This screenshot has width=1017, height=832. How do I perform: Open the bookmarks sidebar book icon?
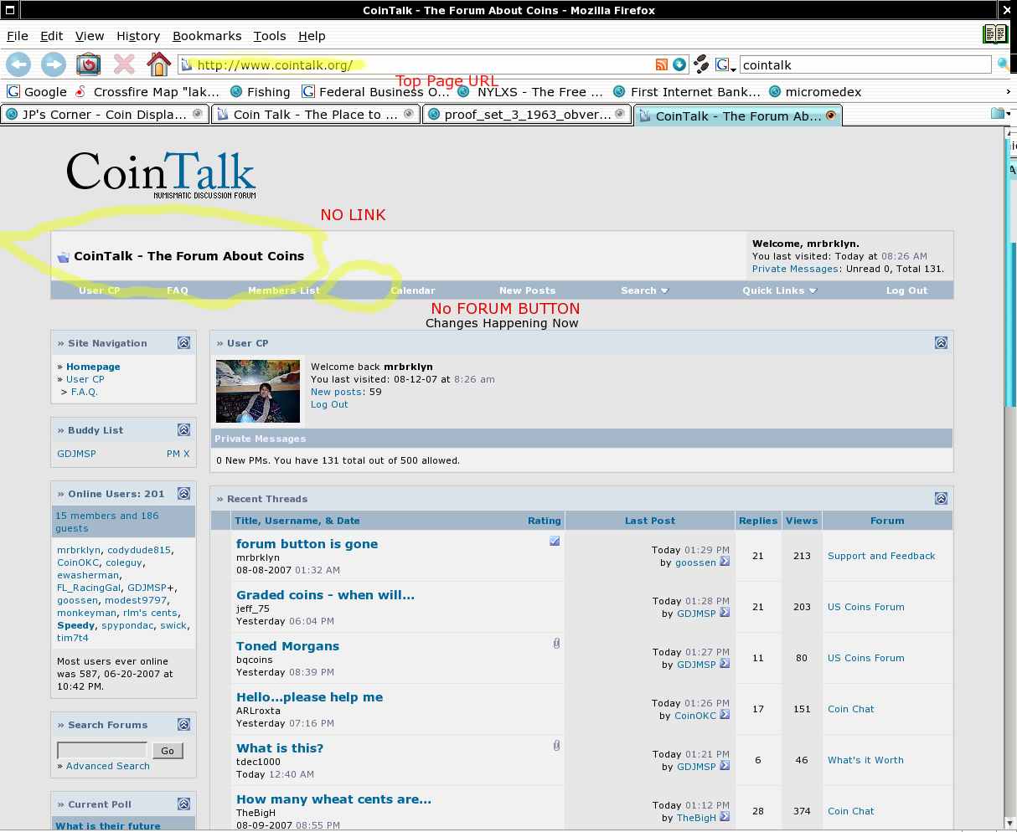(994, 33)
